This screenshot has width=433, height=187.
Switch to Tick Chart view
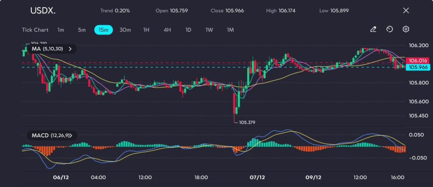[35, 30]
